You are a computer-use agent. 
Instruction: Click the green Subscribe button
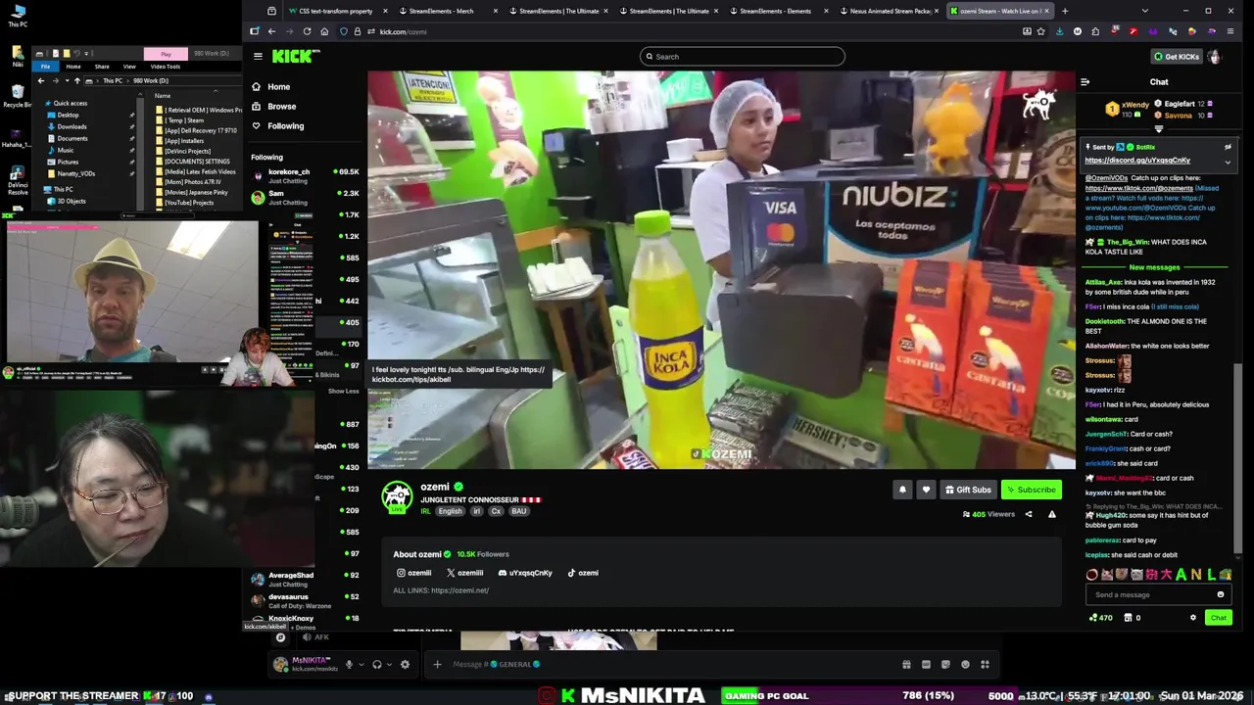[1031, 490]
